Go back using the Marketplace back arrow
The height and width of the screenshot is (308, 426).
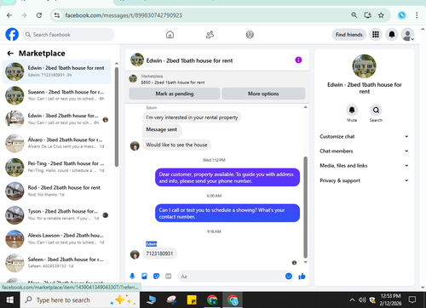click(x=10, y=54)
